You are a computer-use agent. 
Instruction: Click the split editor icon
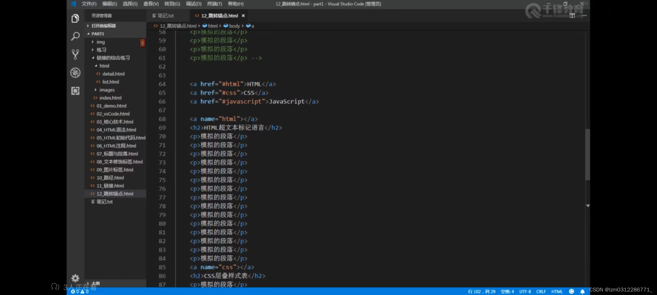click(572, 16)
